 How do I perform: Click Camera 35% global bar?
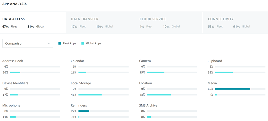[x=155, y=72]
